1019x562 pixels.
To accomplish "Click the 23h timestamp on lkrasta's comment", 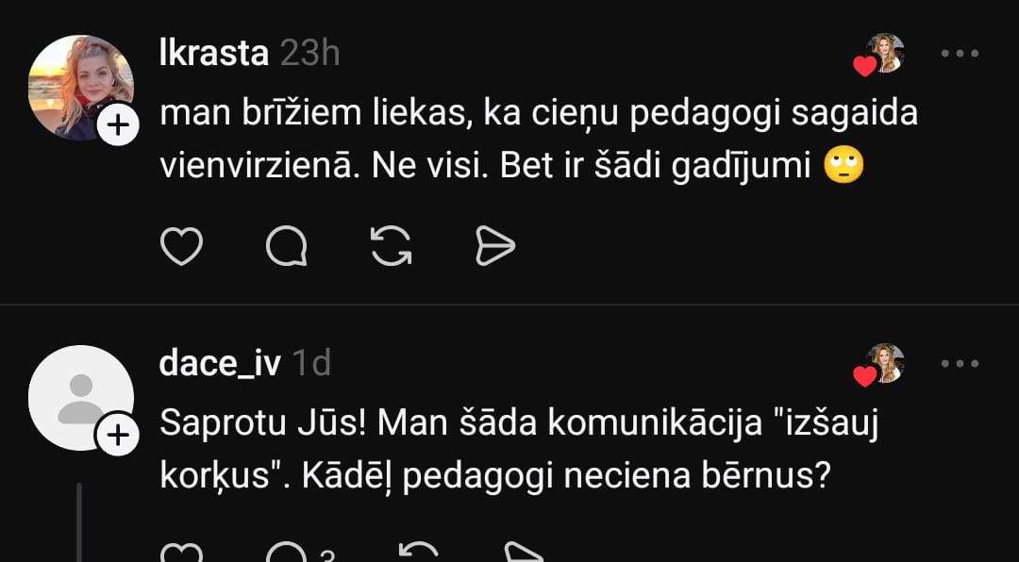I will coord(309,54).
